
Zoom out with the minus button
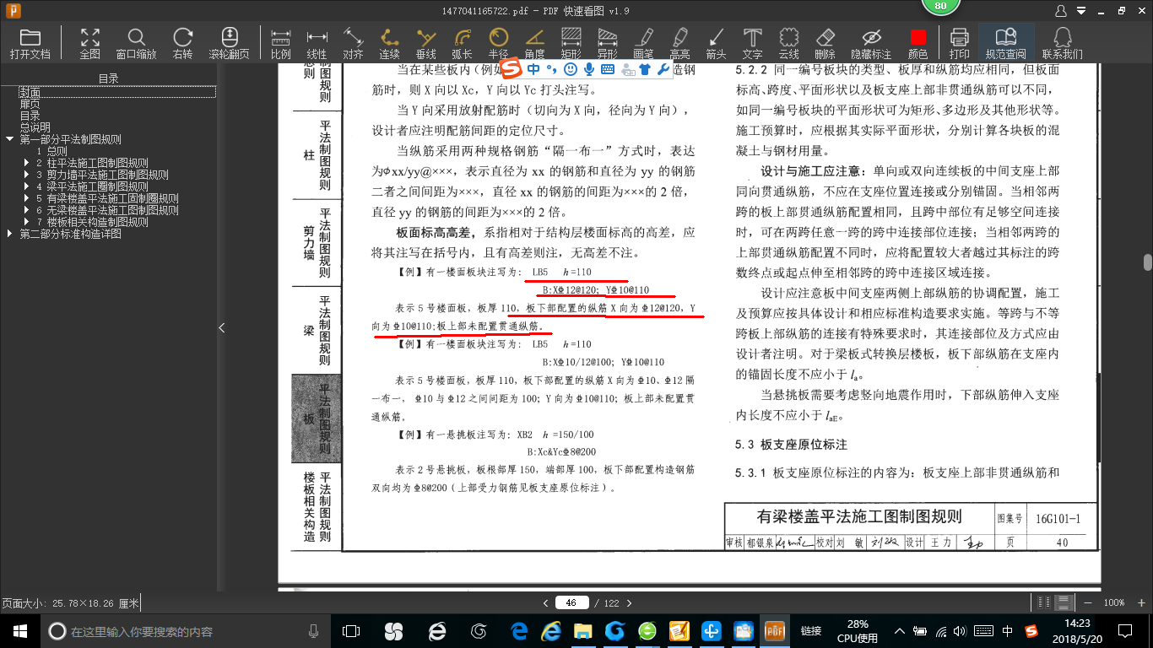pos(1090,602)
